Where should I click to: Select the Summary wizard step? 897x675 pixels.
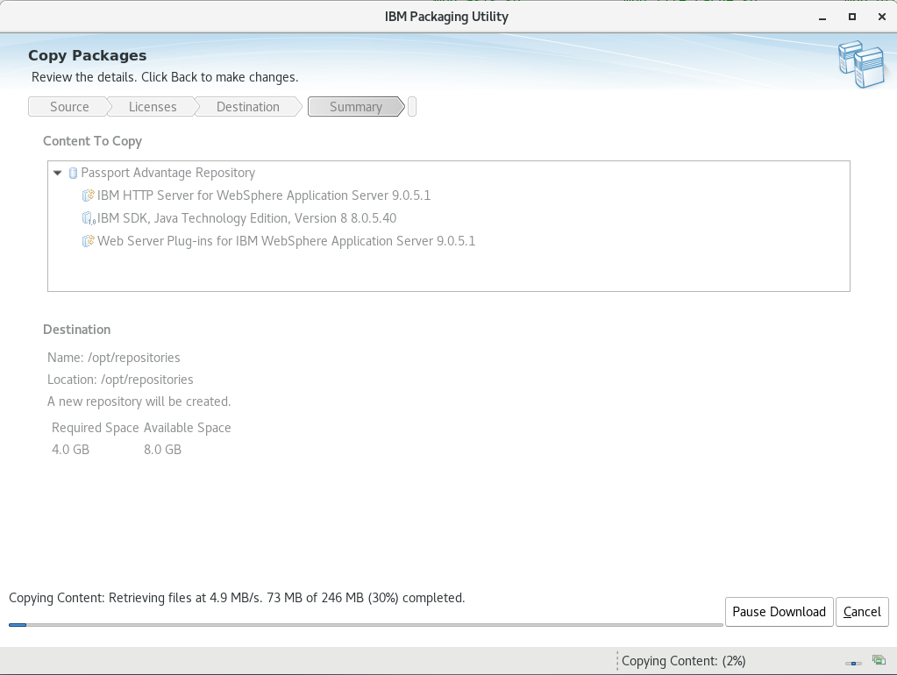point(356,107)
